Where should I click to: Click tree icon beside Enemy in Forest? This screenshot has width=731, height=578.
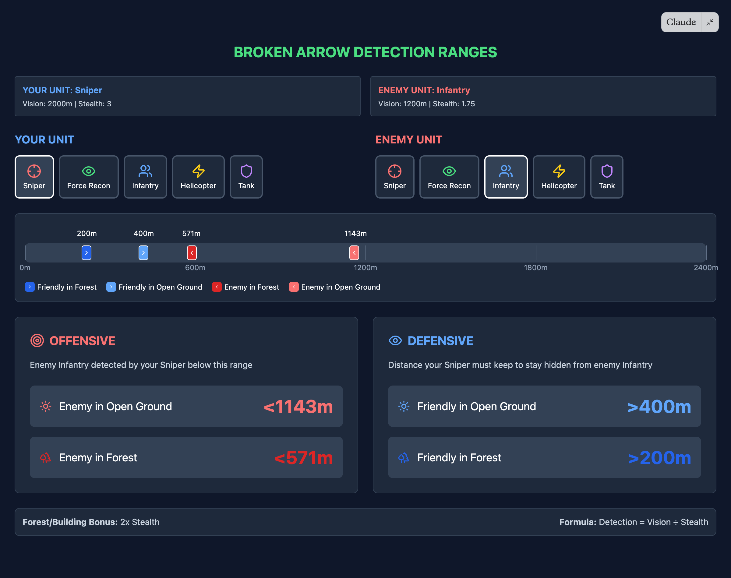[x=46, y=457]
